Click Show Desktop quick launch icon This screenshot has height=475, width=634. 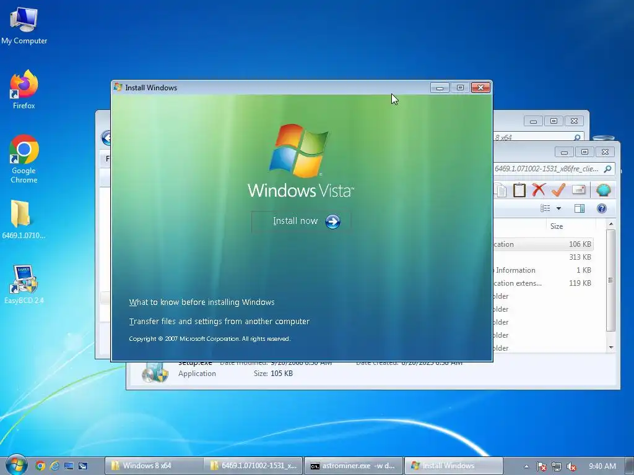point(69,466)
